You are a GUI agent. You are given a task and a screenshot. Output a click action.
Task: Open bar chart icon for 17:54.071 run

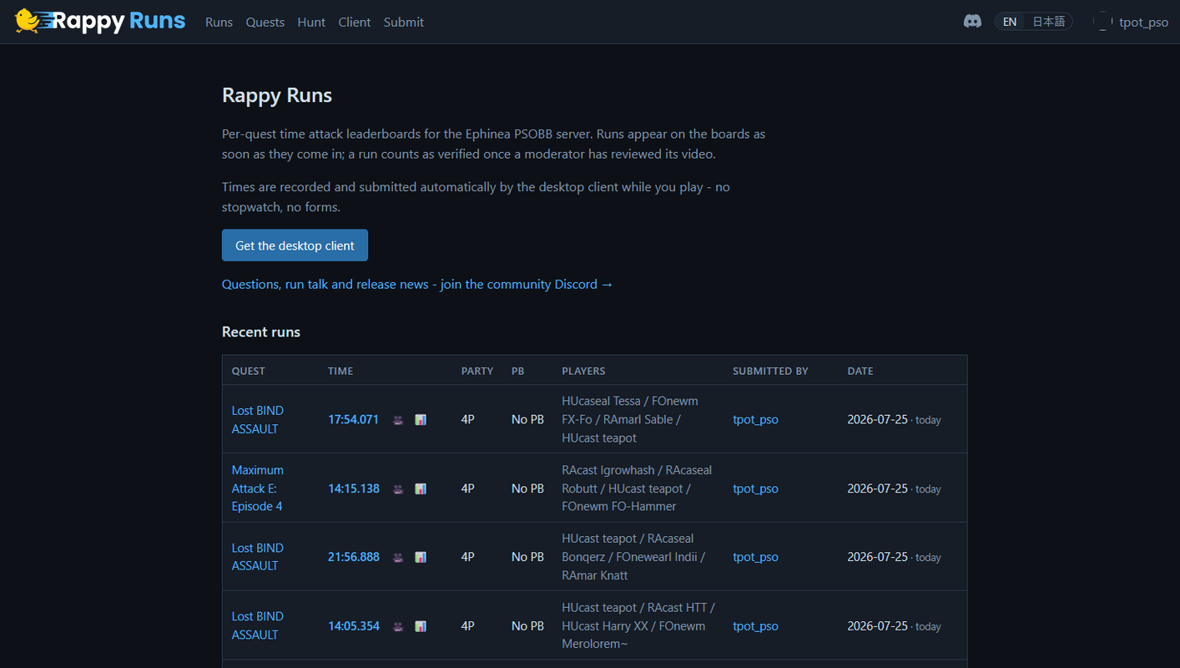421,420
